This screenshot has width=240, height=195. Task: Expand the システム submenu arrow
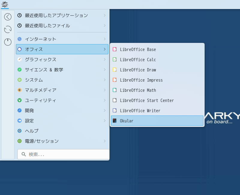pyautogui.click(x=105, y=80)
